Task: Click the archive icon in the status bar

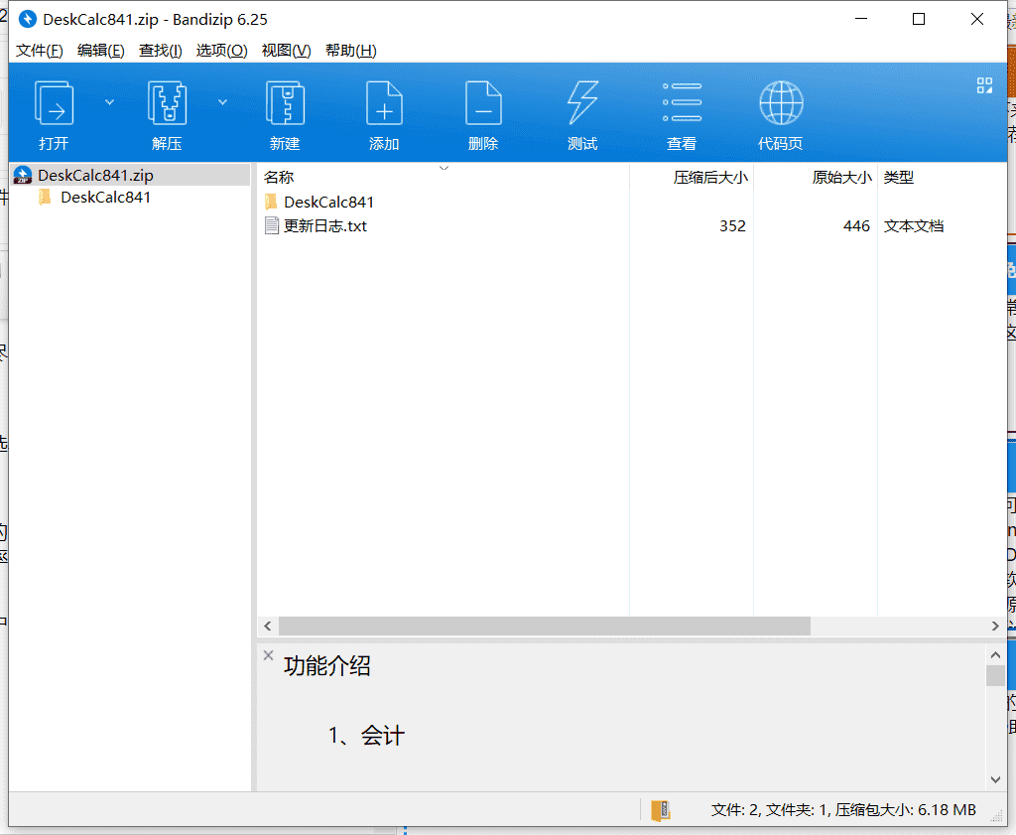Action: click(x=660, y=810)
